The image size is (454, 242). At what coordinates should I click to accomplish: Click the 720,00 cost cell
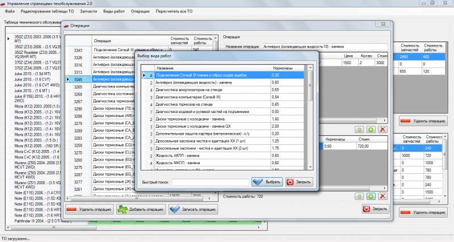click(372, 147)
